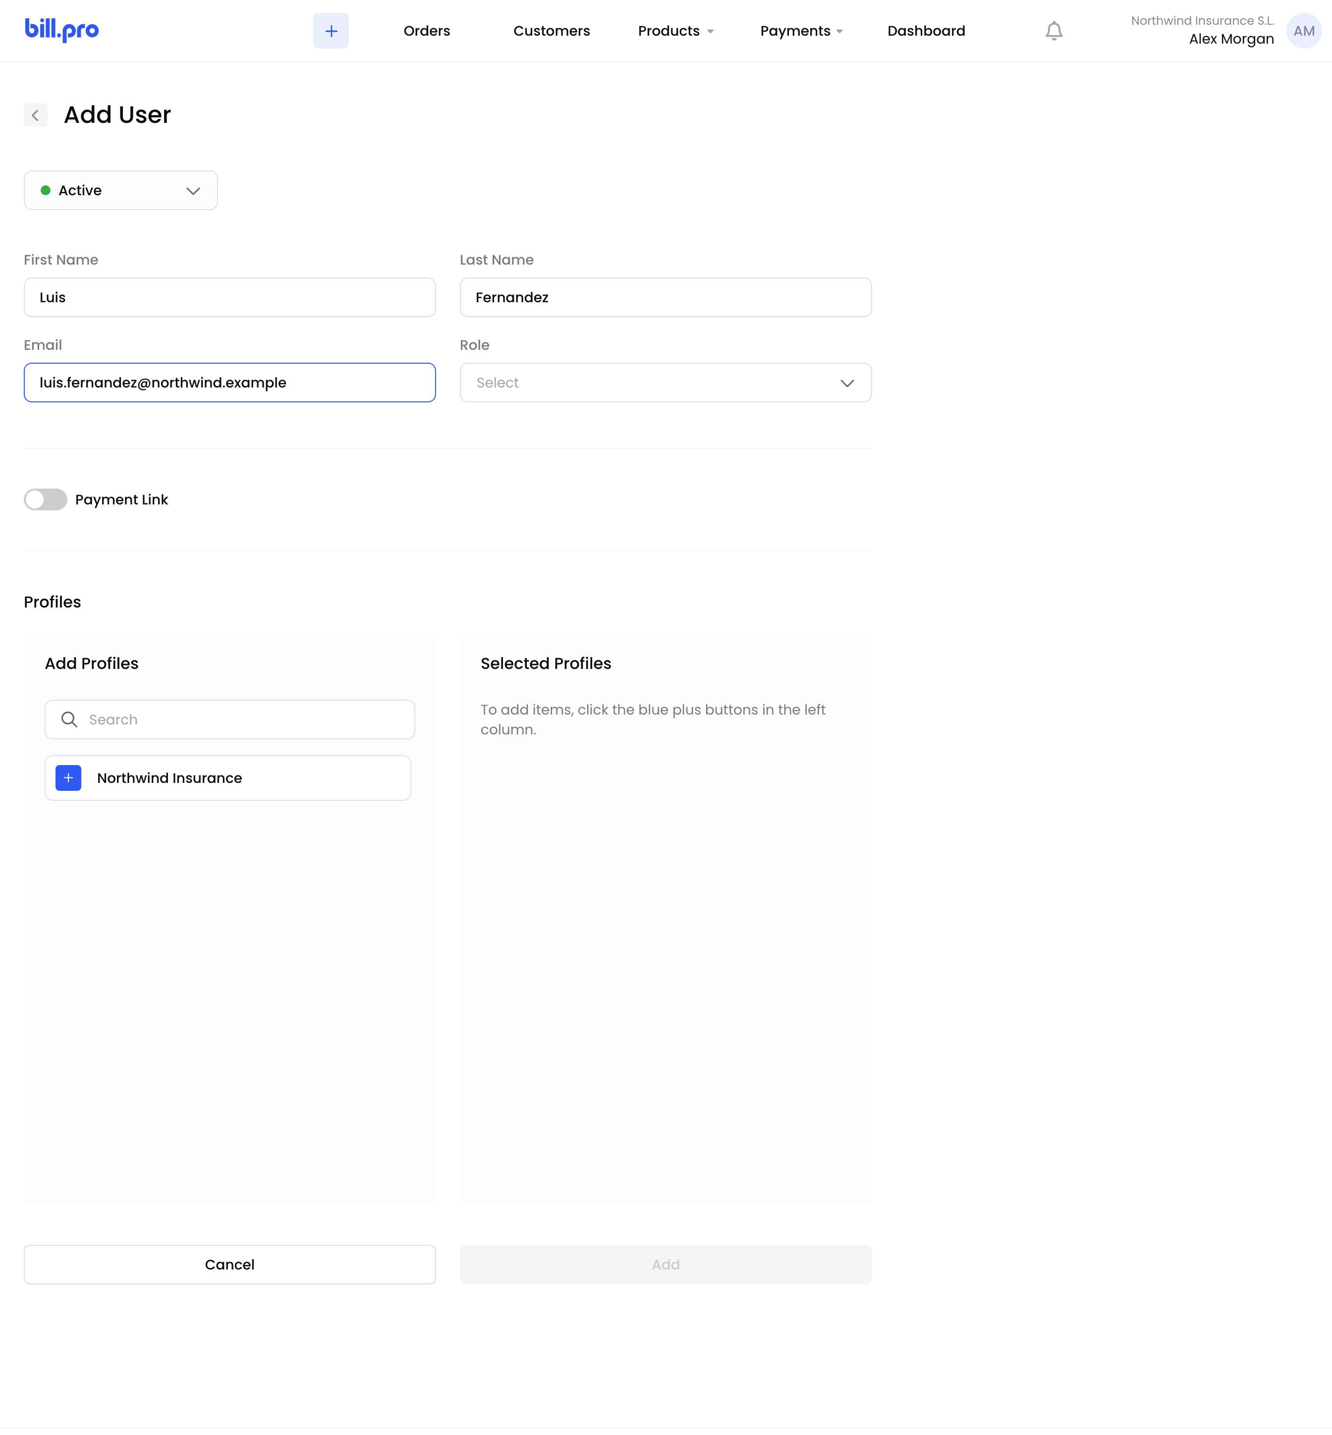
Task: Click the Add button
Action: pyautogui.click(x=666, y=1264)
